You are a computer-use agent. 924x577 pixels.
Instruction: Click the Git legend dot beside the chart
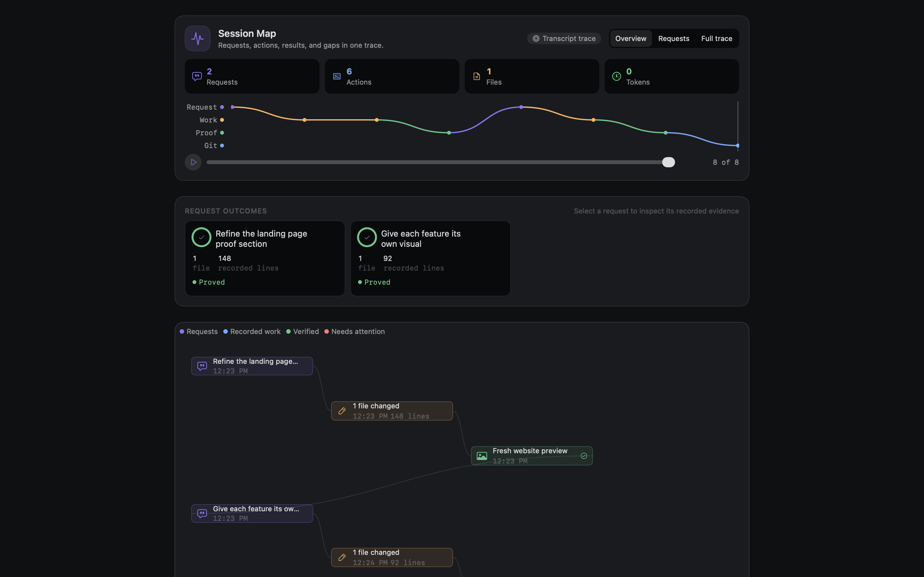tap(222, 146)
